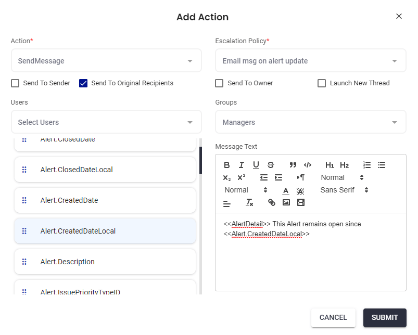This screenshot has height=335, width=418.
Task: Apply Heading 1 style
Action: click(x=330, y=165)
